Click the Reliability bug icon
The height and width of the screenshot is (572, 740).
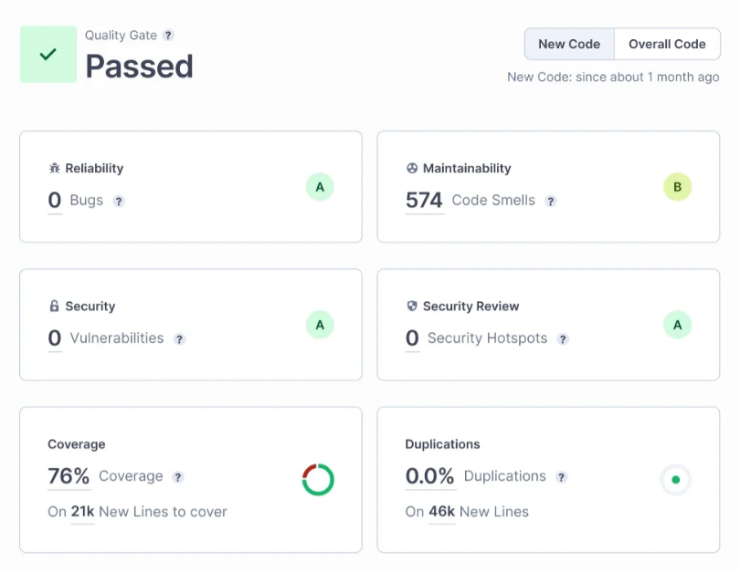(54, 168)
